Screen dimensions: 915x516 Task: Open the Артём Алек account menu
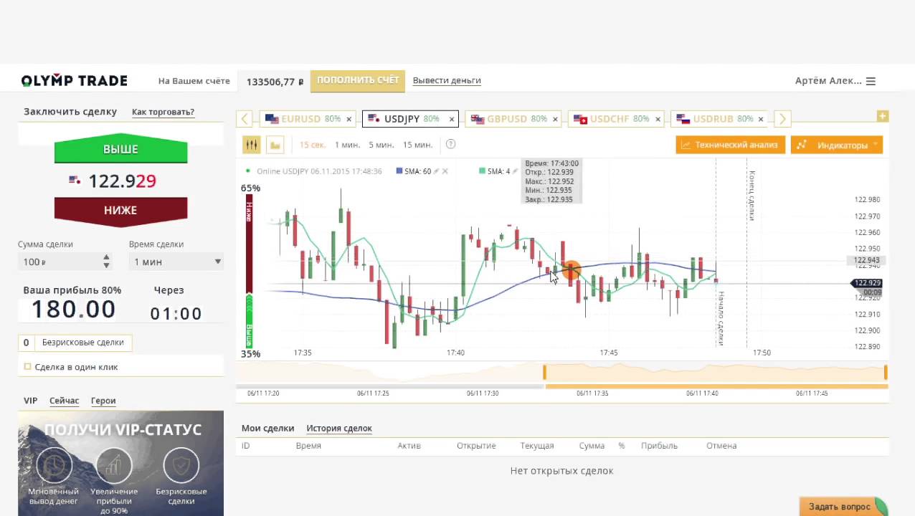[828, 81]
